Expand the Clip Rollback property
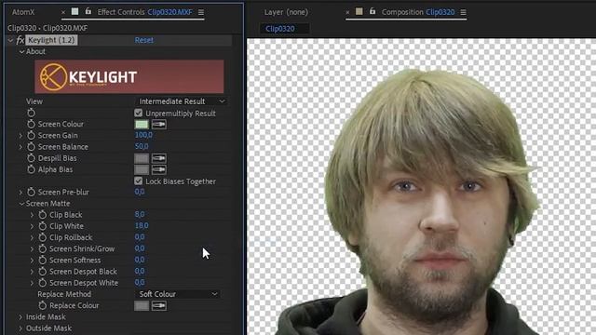This screenshot has height=335, width=596. [33, 238]
